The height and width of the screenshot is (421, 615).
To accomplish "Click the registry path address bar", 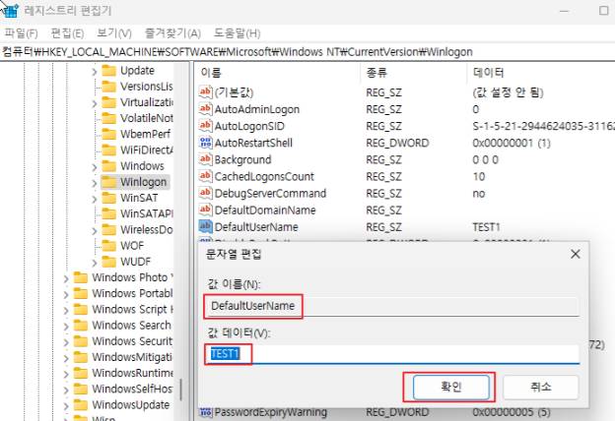I will (307, 52).
